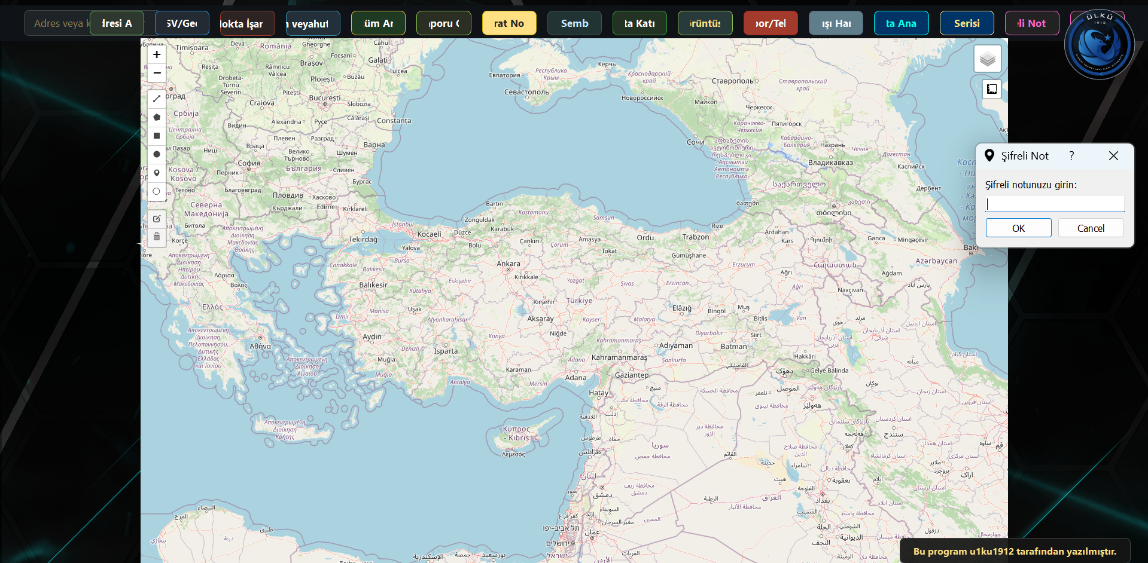1148x563 pixels.
Task: Click the 'rüntüs' button
Action: coord(705,23)
